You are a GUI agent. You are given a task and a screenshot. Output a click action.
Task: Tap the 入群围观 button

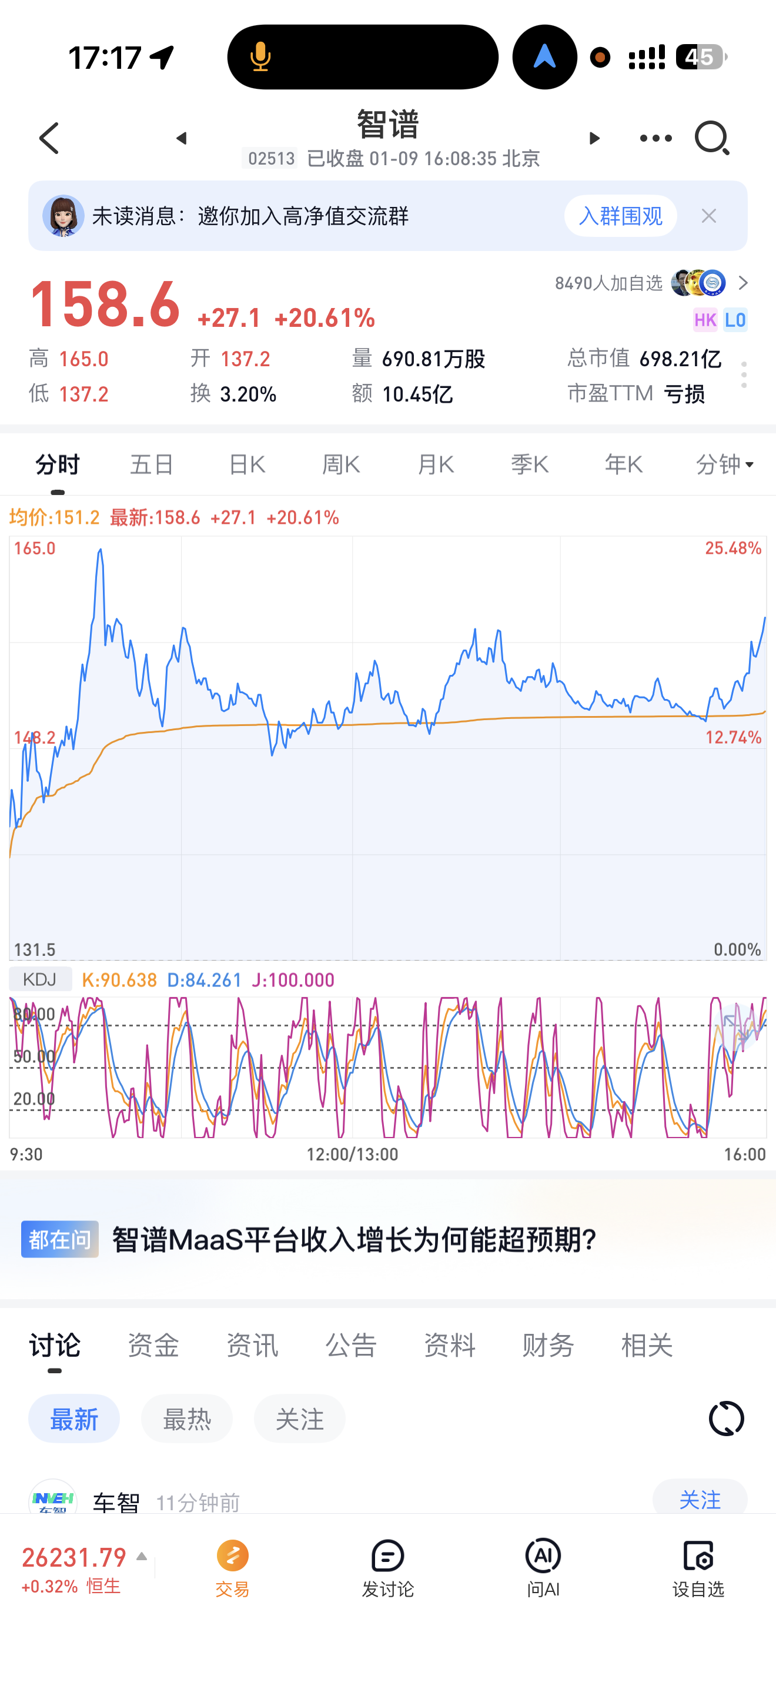coord(620,216)
